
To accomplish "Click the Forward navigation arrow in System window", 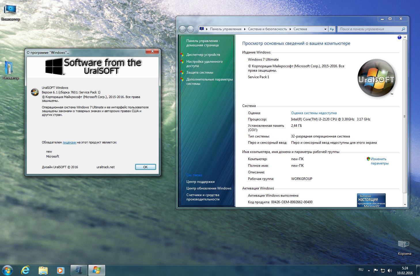I will pyautogui.click(x=190, y=29).
